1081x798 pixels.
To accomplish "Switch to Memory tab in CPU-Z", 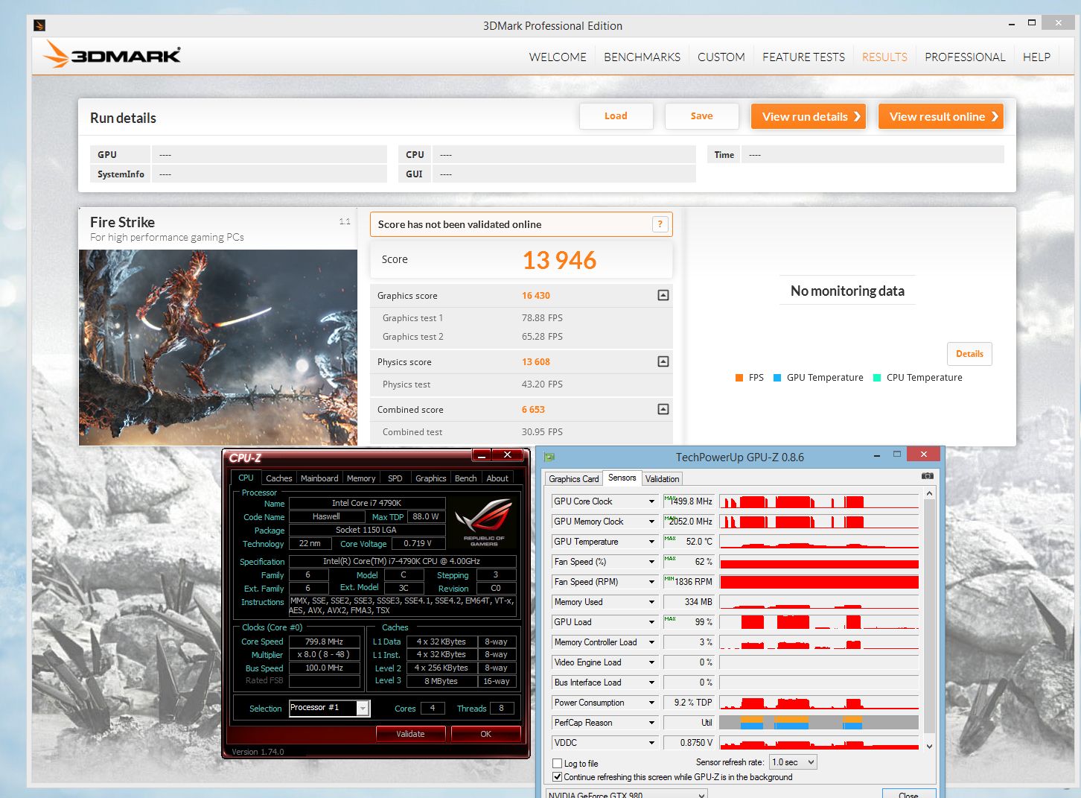I will pos(361,478).
